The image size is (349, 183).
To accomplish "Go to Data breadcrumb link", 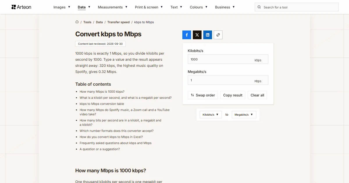I will tap(99, 22).
